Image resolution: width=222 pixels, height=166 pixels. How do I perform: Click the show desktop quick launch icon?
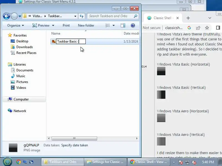pos(25,162)
